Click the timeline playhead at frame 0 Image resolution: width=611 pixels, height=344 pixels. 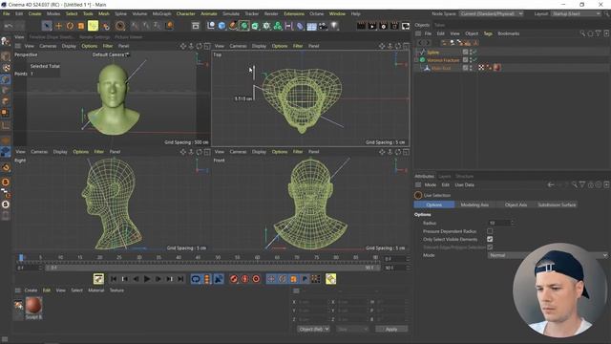[x=21, y=257]
